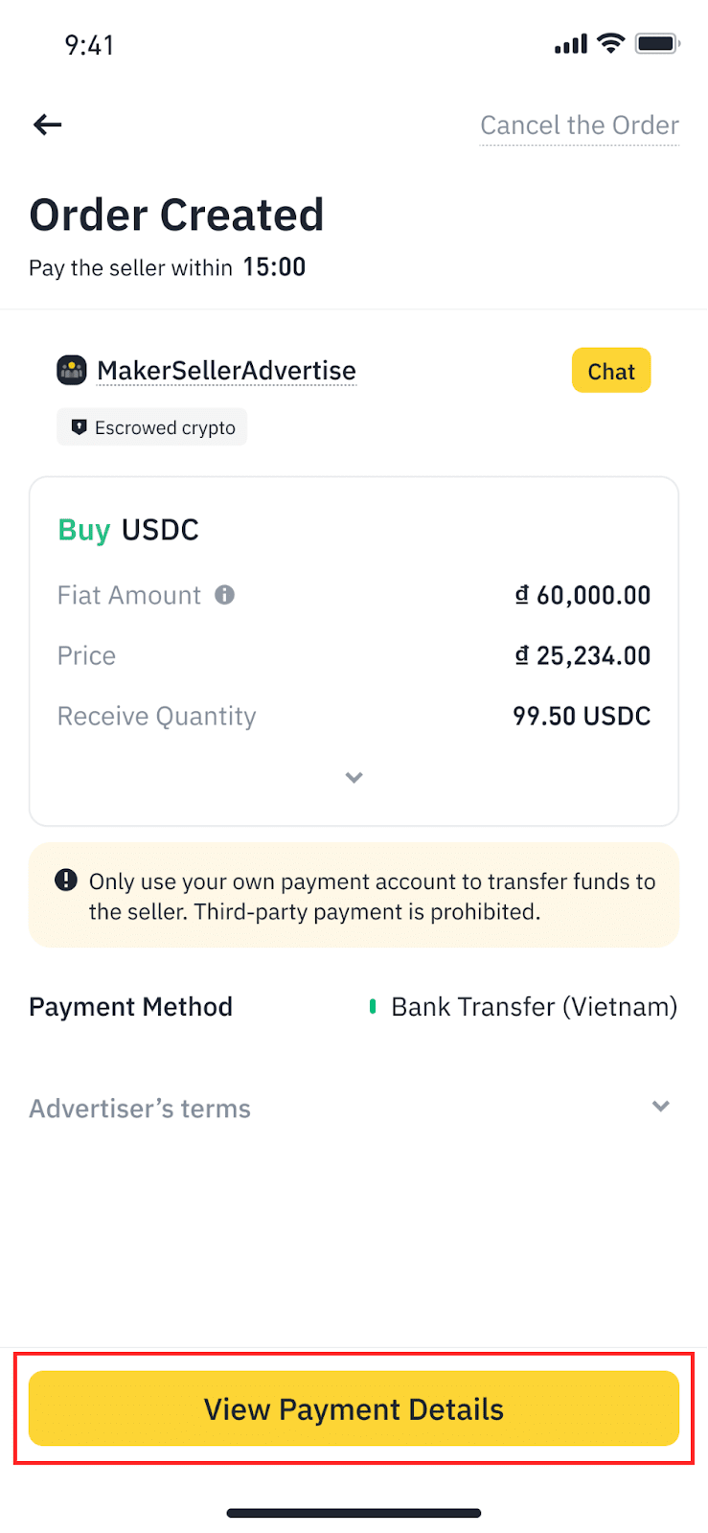Click the Cancel the Order link
The image size is (708, 1533).
coord(579,126)
